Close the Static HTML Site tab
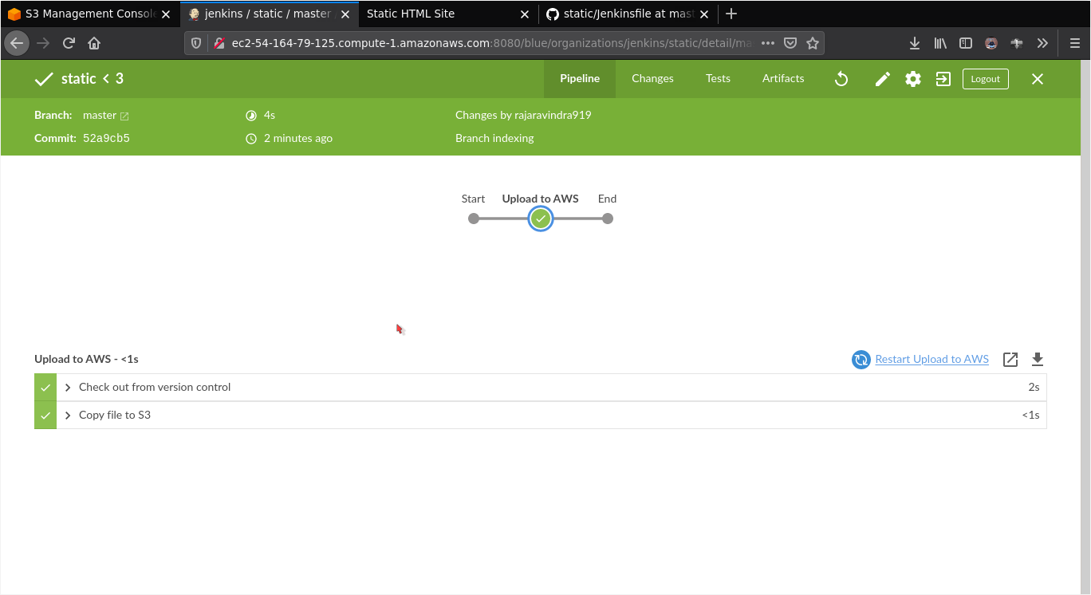 pyautogui.click(x=524, y=14)
